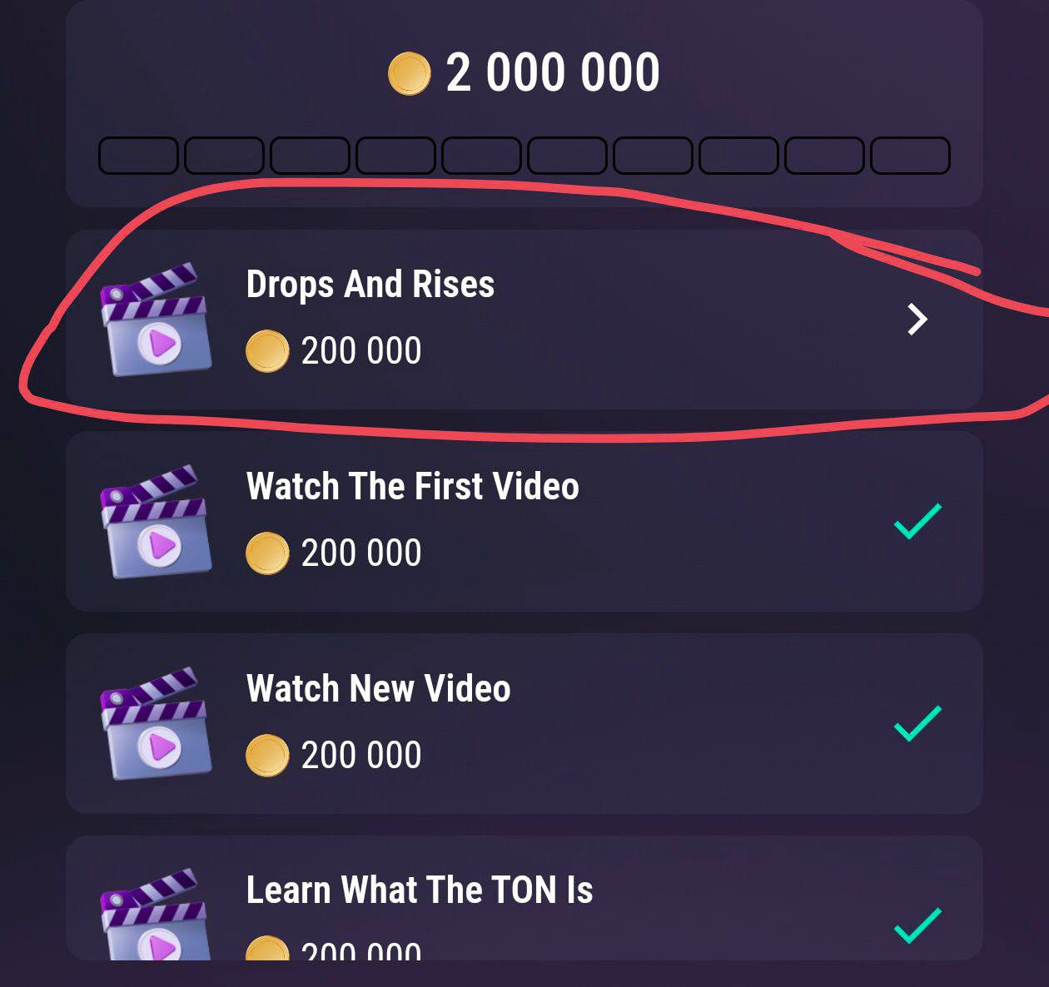This screenshot has height=987, width=1049.
Task: Open the Watch The First Video title
Action: click(x=413, y=486)
